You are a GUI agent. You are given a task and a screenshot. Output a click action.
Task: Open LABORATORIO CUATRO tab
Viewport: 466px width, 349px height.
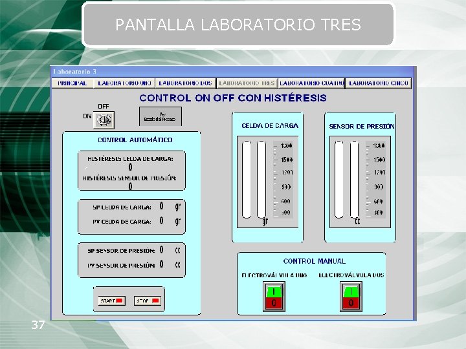311,83
